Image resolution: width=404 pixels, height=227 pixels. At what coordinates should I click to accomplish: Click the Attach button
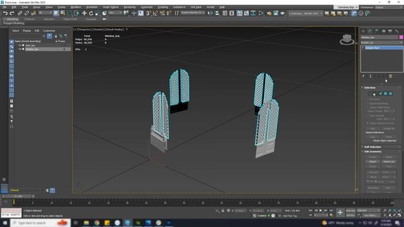[x=372, y=161]
